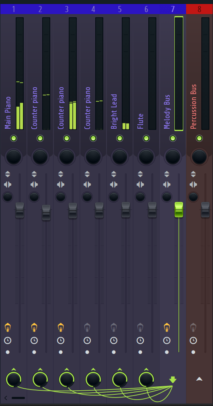Swap stereo channels on Percussion Bus
Viewport: 213px width, 406px height.
click(x=193, y=185)
